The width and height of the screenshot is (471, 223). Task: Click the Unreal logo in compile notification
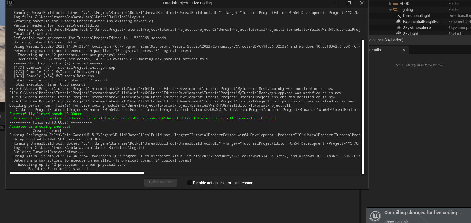tap(375, 216)
